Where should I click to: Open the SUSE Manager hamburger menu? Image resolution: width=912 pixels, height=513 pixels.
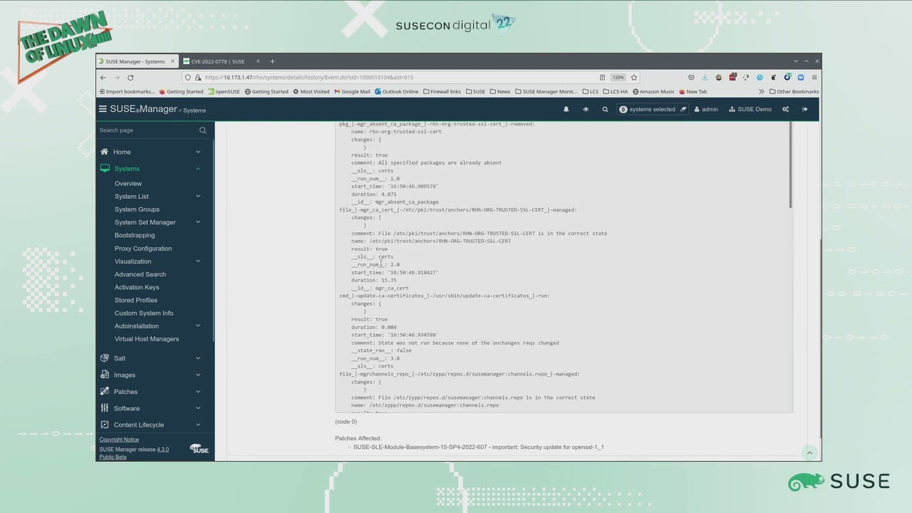[x=103, y=109]
